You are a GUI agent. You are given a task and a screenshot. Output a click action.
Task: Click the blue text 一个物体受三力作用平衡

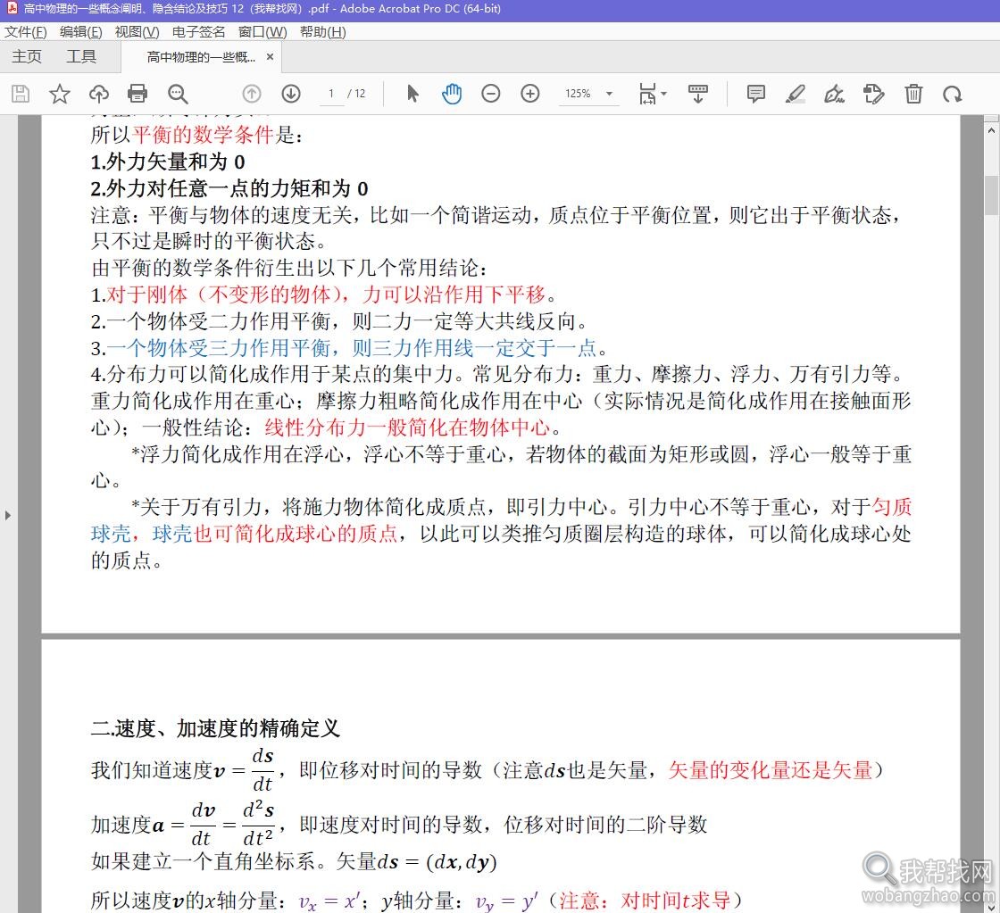218,348
